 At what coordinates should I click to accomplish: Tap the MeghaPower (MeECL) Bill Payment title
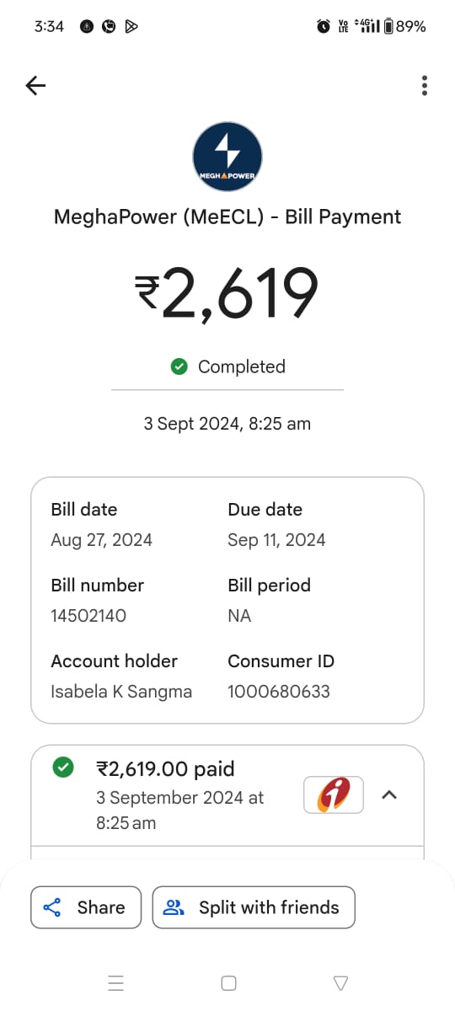pos(227,217)
